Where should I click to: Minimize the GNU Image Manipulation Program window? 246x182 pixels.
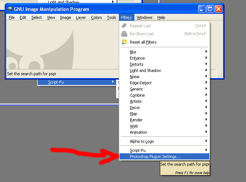[202, 9]
